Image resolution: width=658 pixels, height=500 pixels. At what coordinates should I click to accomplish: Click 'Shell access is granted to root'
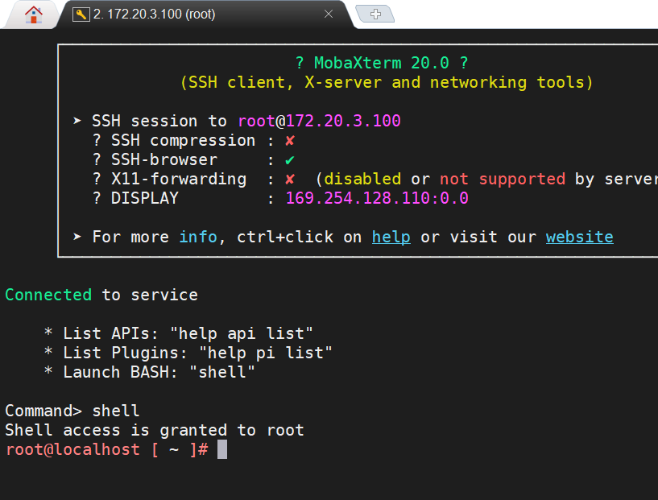155,431
